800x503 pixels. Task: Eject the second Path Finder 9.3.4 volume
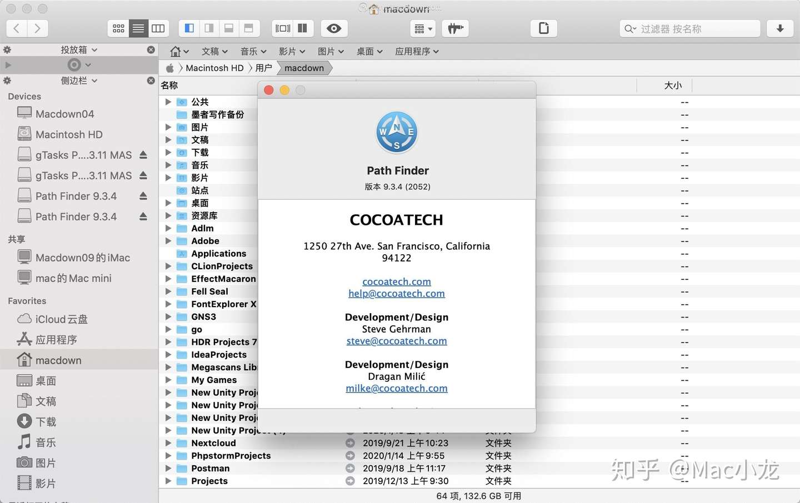tap(143, 217)
